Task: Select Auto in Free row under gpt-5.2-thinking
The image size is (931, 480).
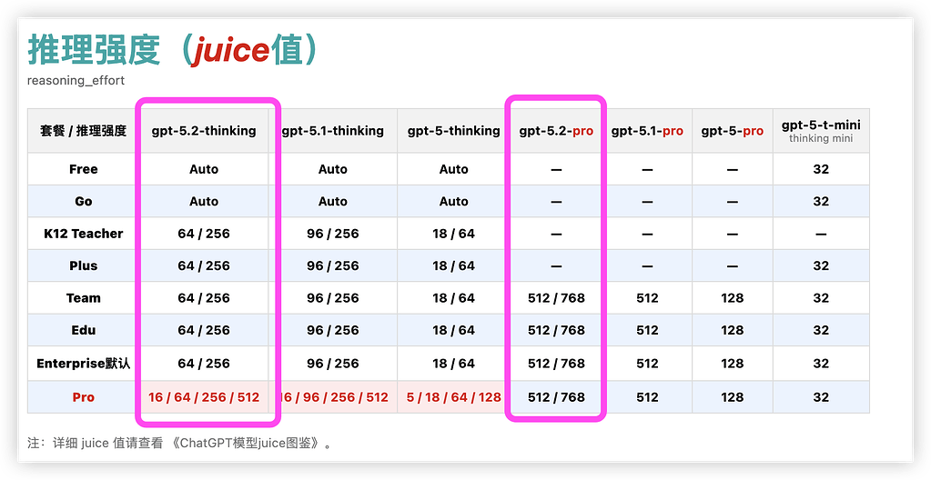Action: (204, 169)
